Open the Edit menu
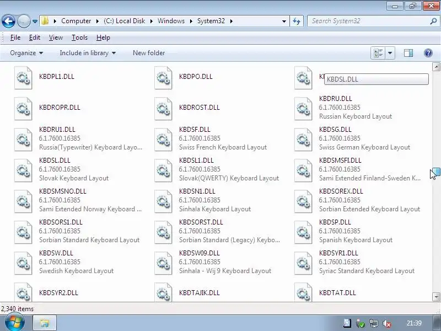The height and width of the screenshot is (331, 441). click(35, 38)
